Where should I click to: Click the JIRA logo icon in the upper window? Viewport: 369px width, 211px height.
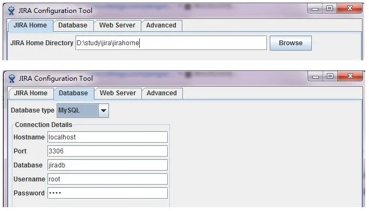pos(11,11)
